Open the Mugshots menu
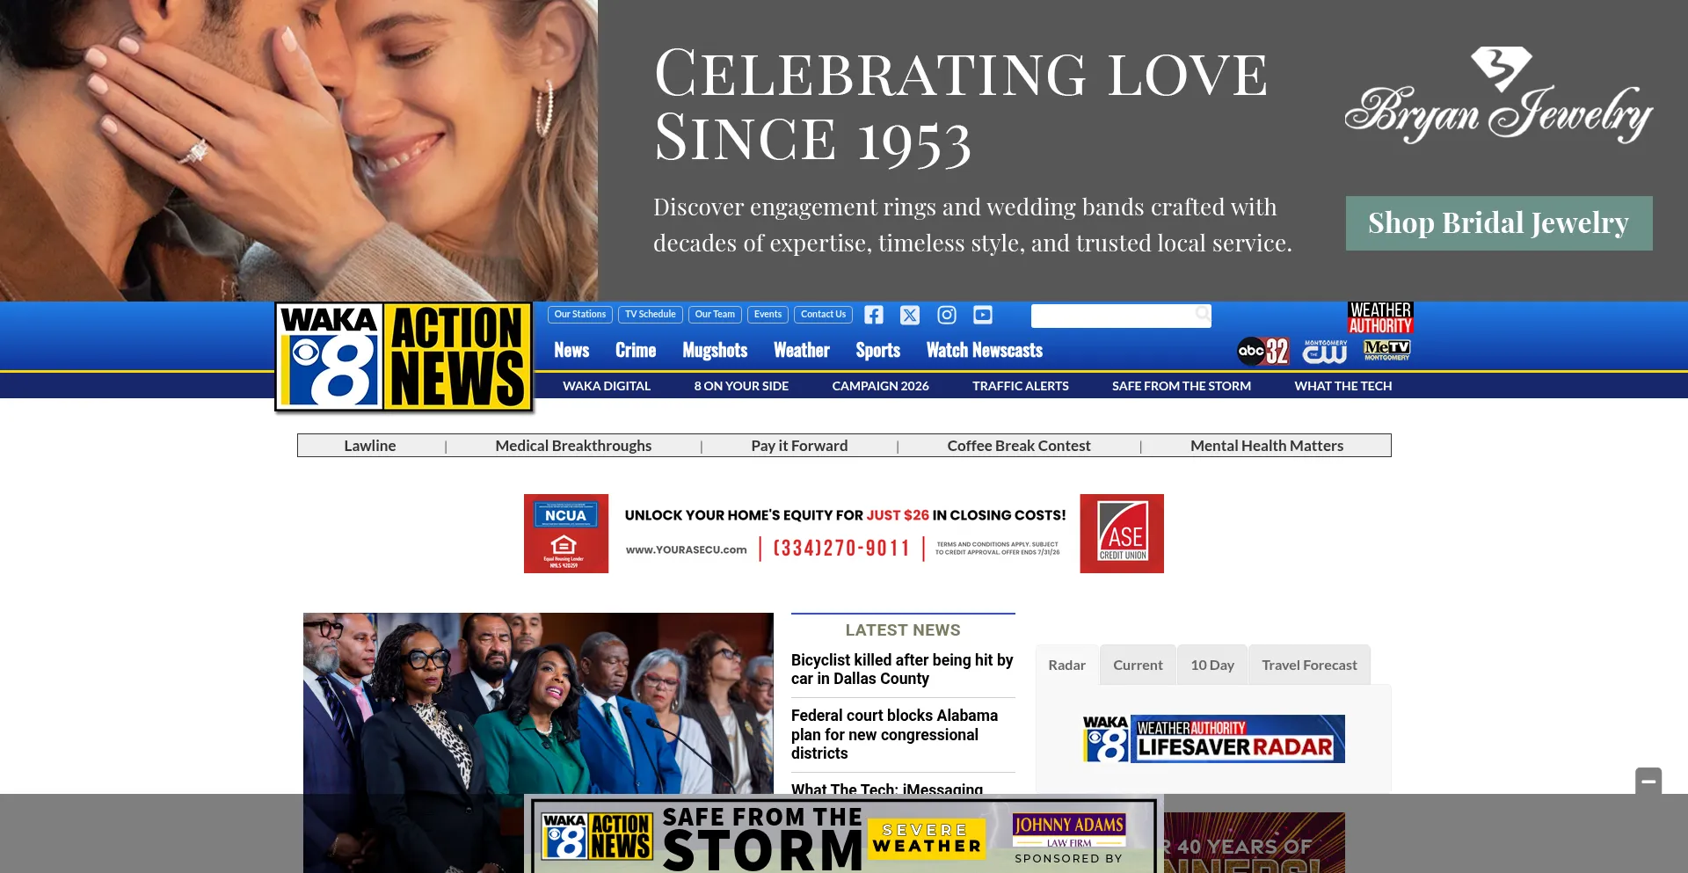Screen dimensions: 1688x873 click(x=715, y=351)
